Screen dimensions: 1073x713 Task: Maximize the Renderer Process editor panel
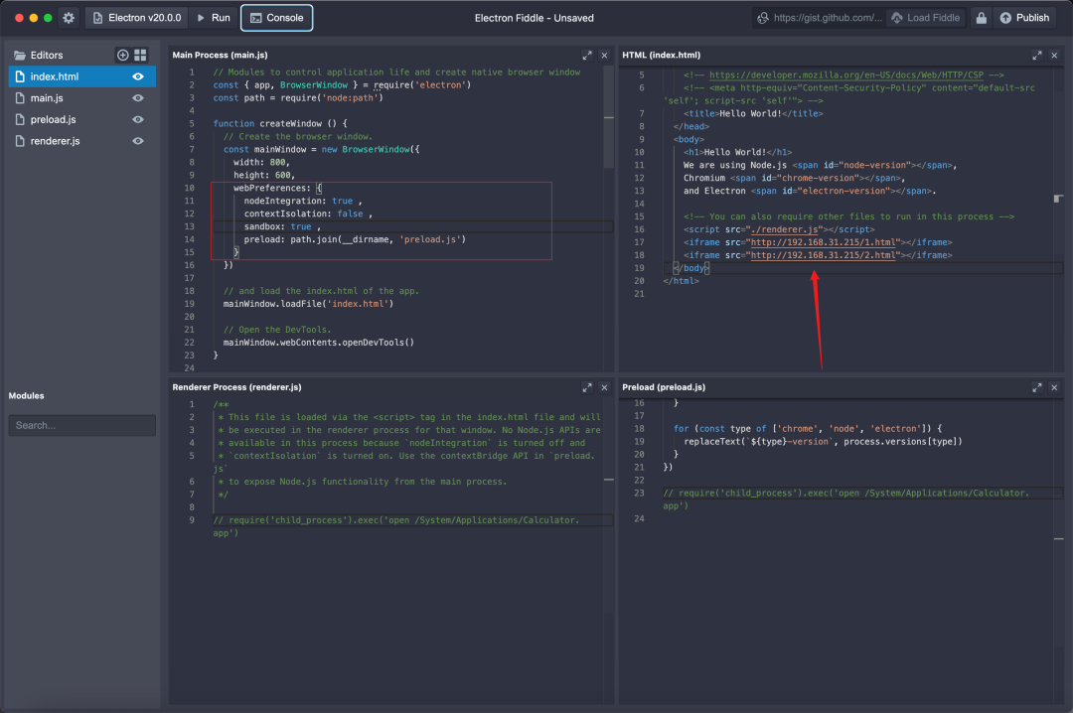(587, 387)
